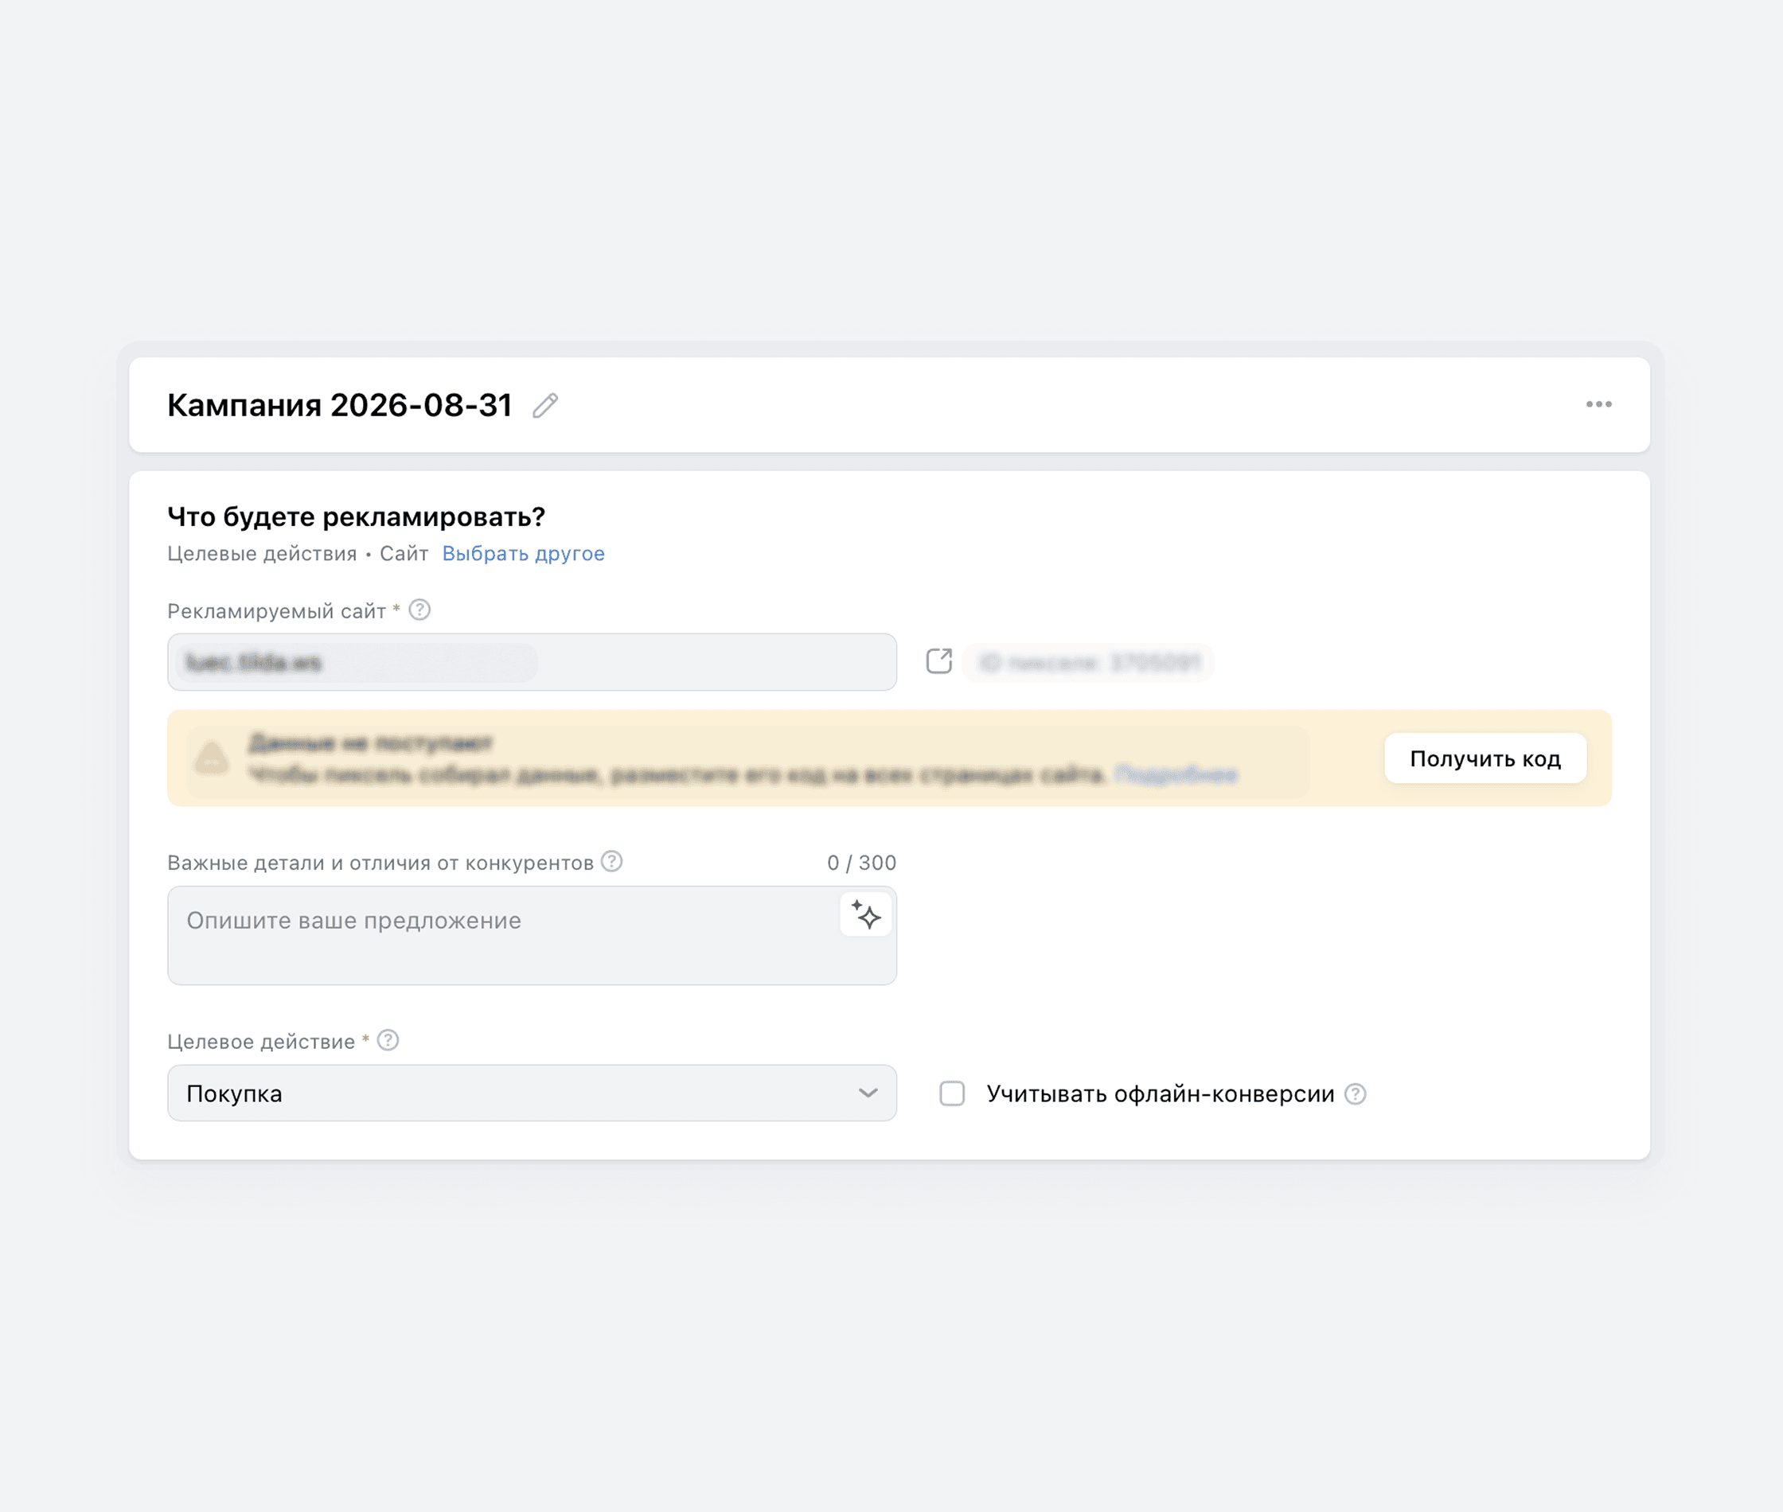Click the advertised site URL input field
Image resolution: width=1783 pixels, height=1512 pixels.
(x=533, y=663)
